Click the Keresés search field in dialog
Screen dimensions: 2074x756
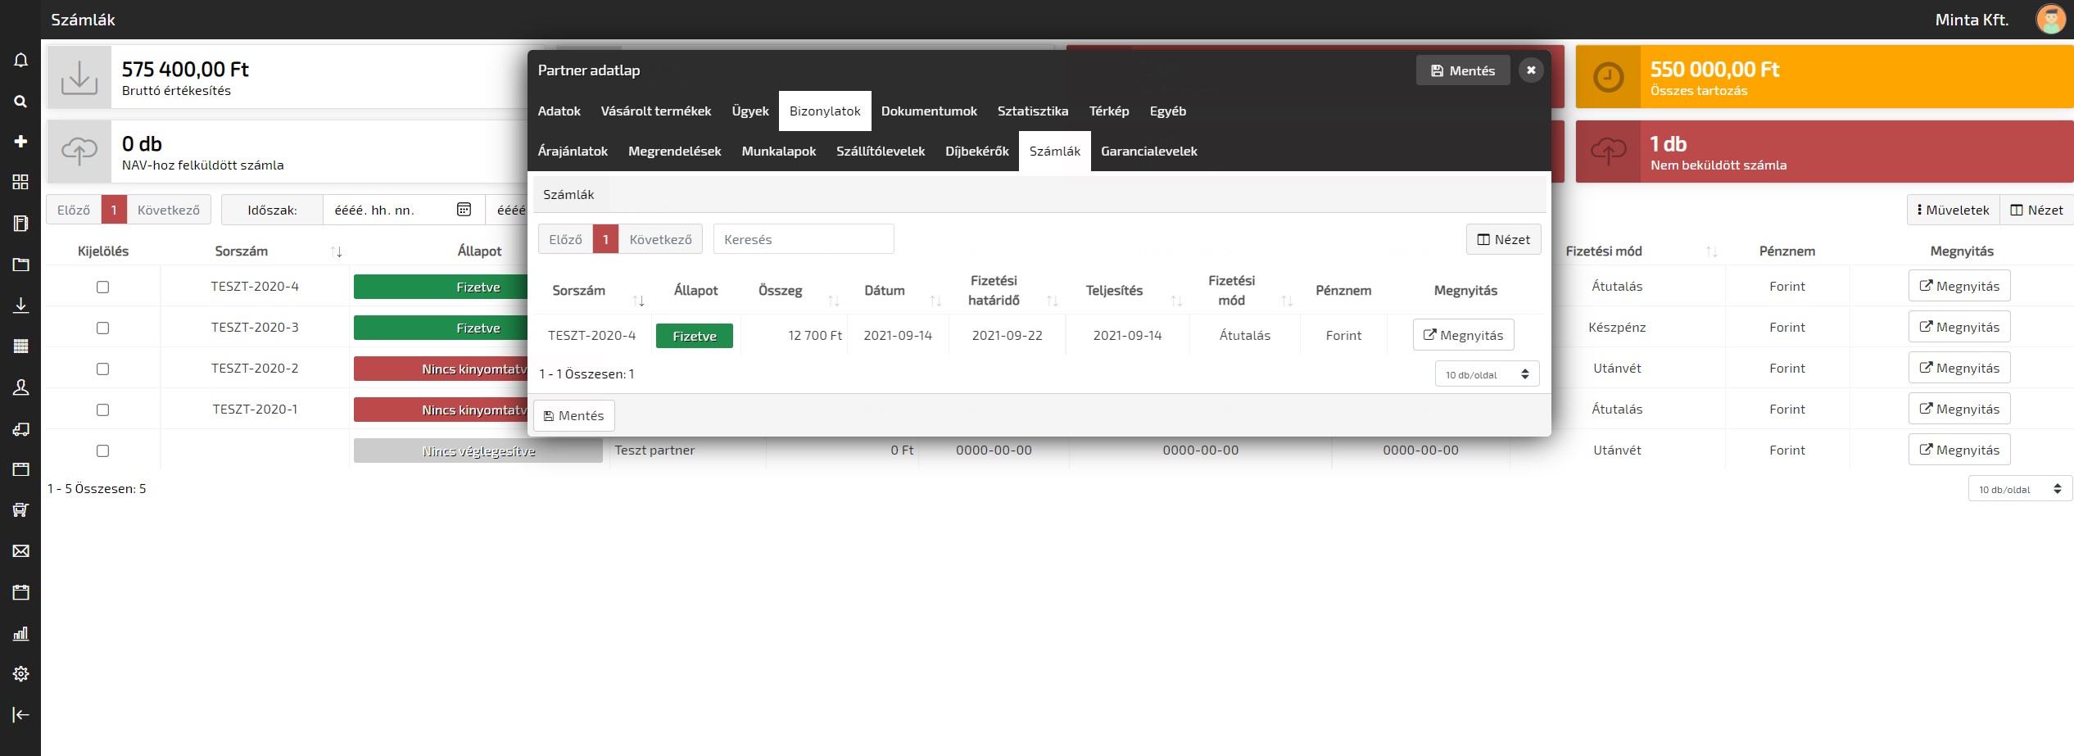point(803,239)
